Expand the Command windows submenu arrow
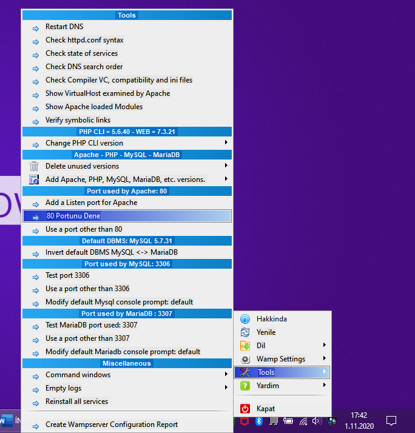 [226, 374]
